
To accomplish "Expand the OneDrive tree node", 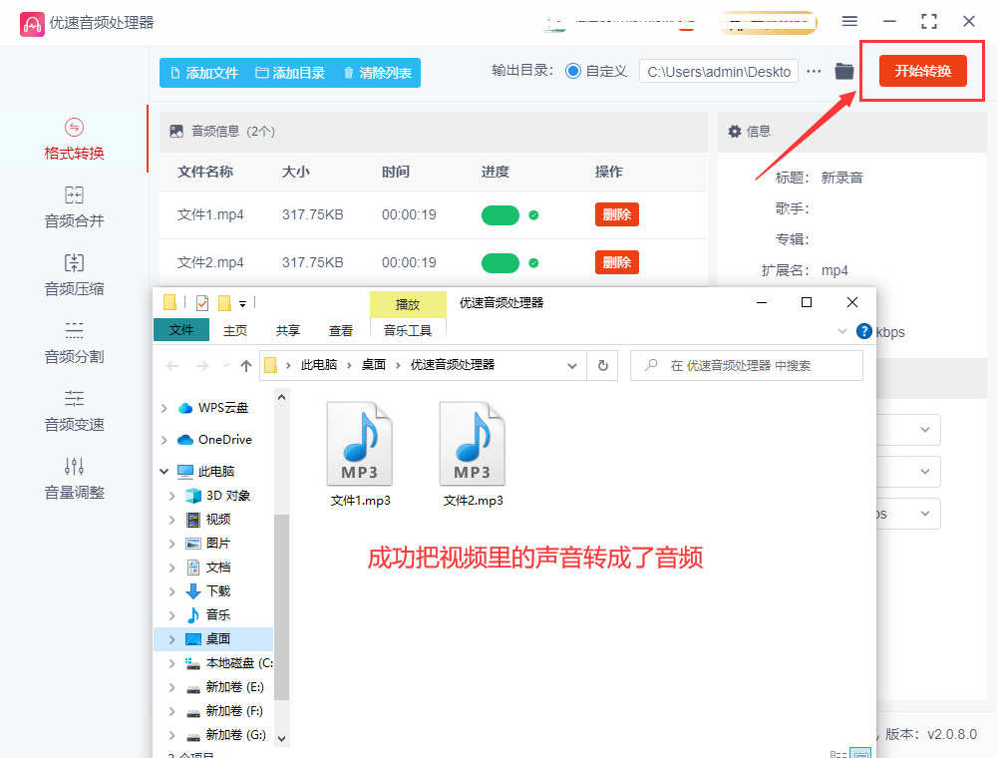I will pos(164,440).
